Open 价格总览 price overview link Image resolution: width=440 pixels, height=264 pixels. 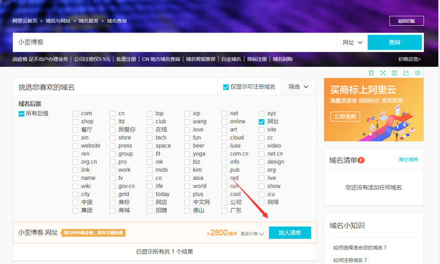409,59
